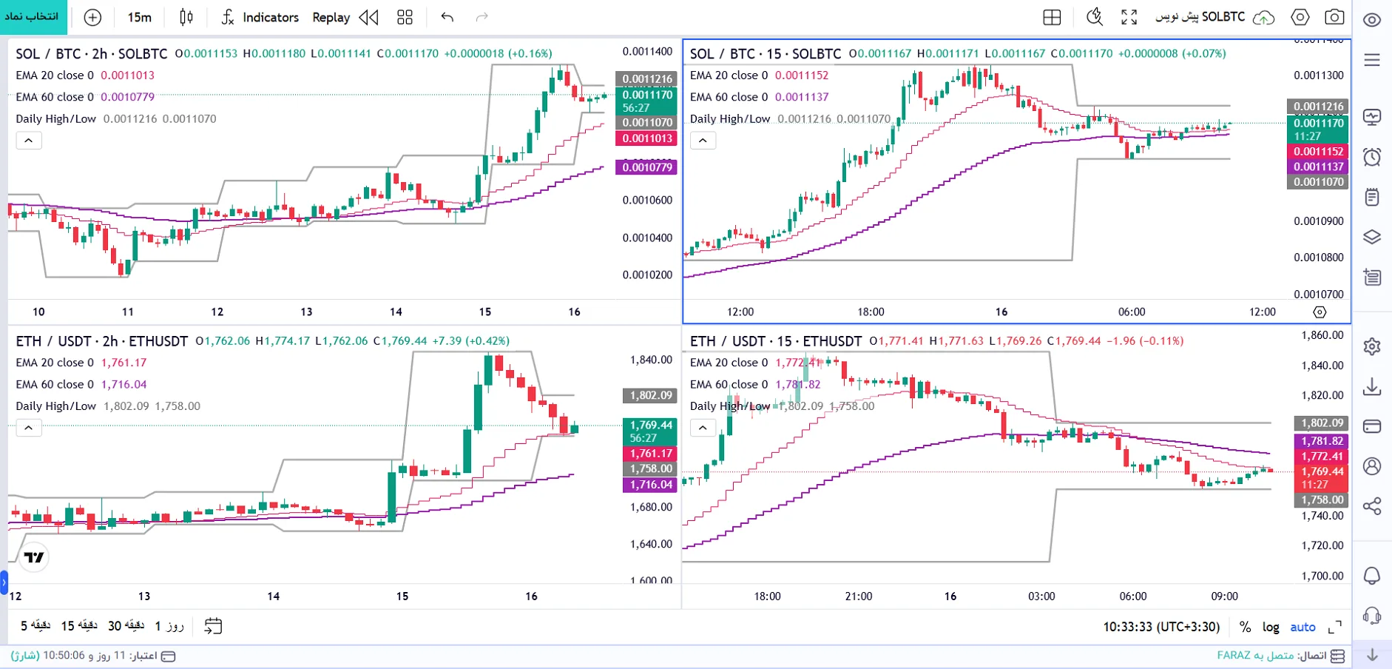The height and width of the screenshot is (669, 1392).
Task: Click the purple EMA 60 price label 0.0010779
Action: point(646,168)
